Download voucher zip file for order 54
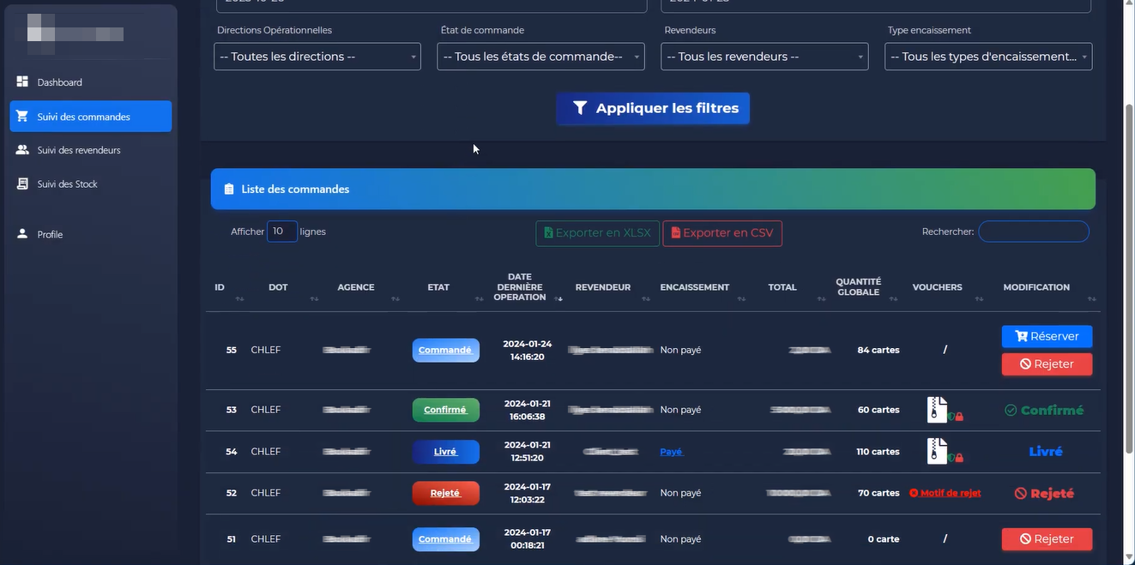The image size is (1135, 565). [938, 452]
